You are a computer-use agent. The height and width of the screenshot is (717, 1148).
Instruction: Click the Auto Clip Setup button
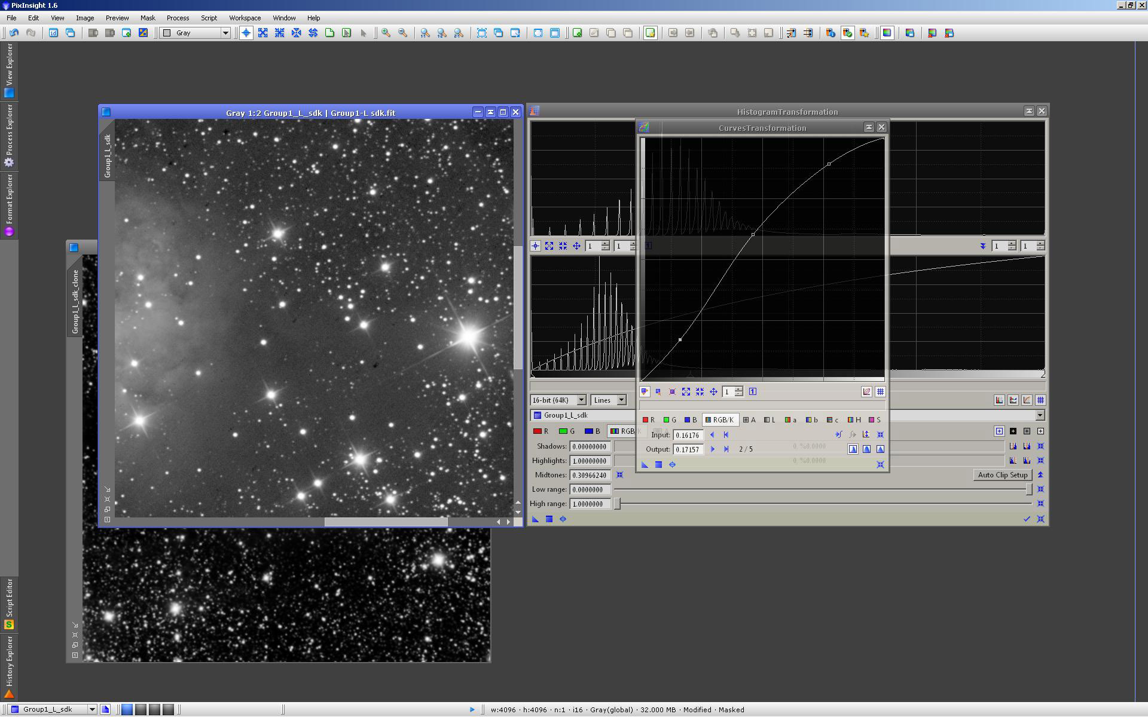1003,475
